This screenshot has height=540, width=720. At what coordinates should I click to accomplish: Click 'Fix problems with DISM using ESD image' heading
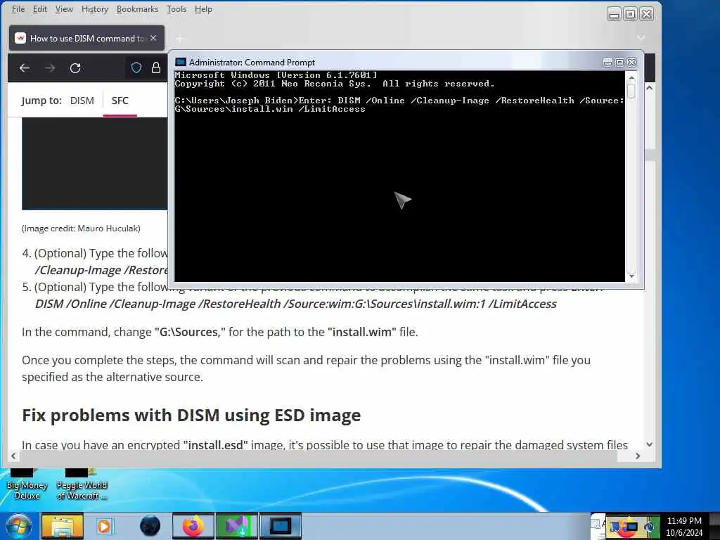pos(191,415)
